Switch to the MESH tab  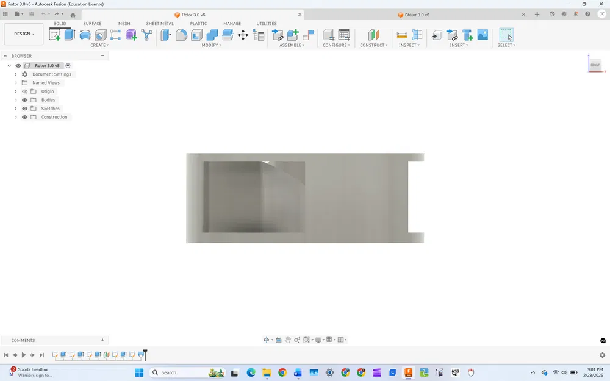(x=124, y=23)
